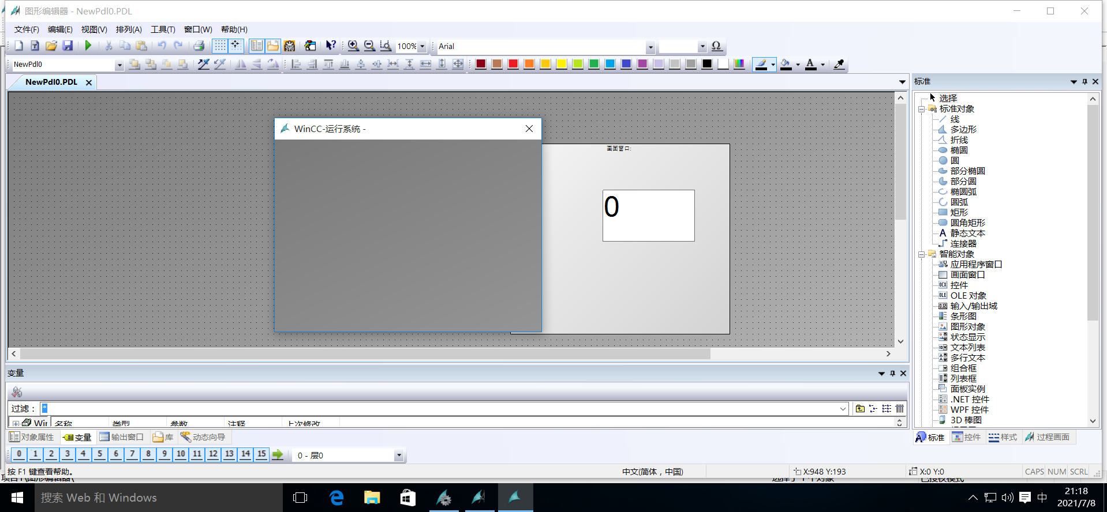This screenshot has height=512, width=1107.
Task: Click the open folder toolbar icon
Action: pyautogui.click(x=51, y=46)
